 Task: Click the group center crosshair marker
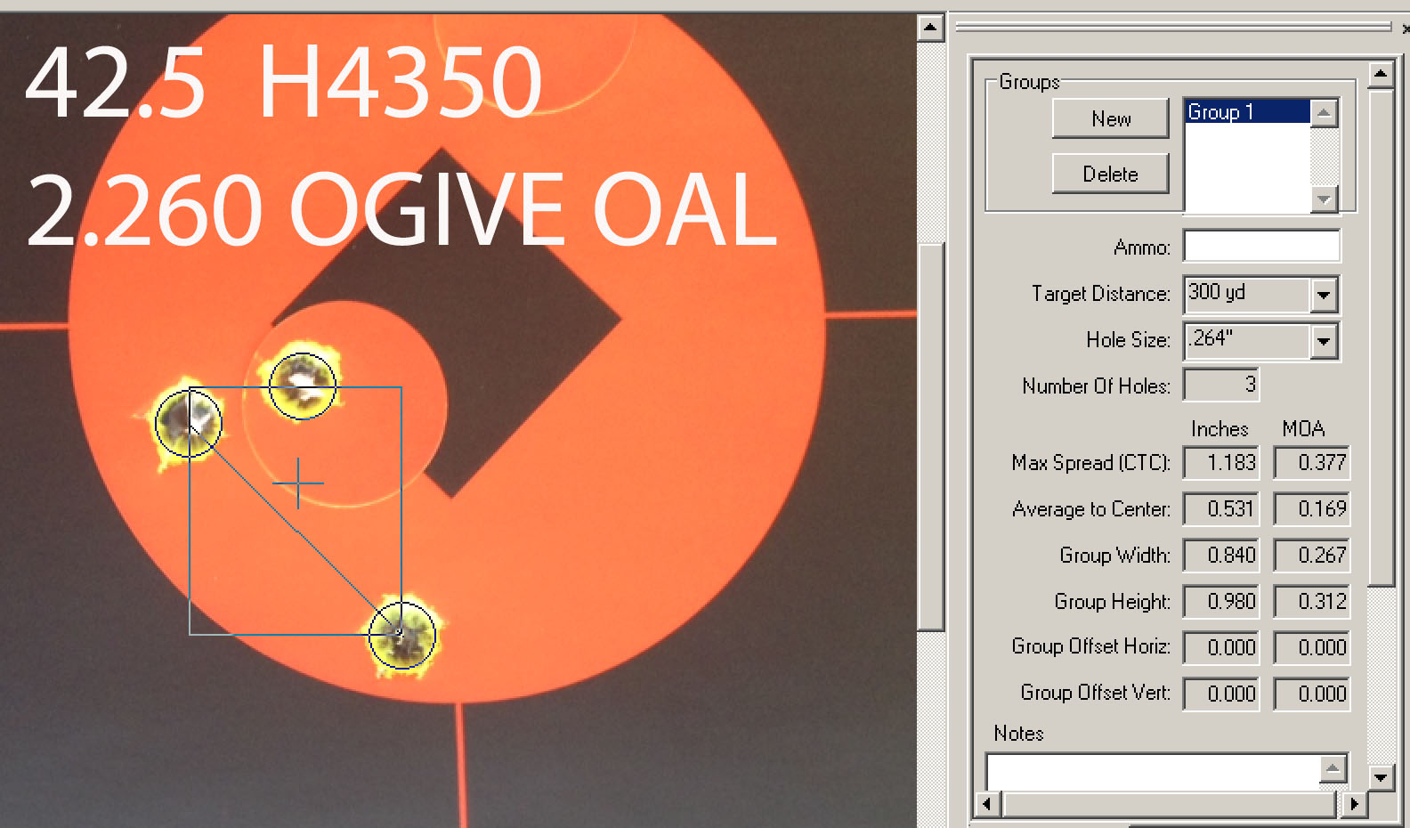(297, 483)
